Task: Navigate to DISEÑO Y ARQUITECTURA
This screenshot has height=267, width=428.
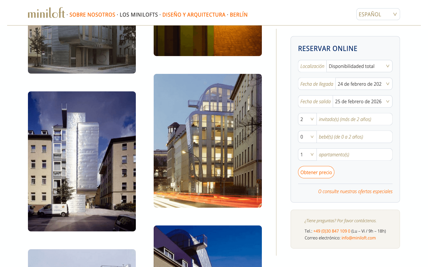Action: (194, 14)
